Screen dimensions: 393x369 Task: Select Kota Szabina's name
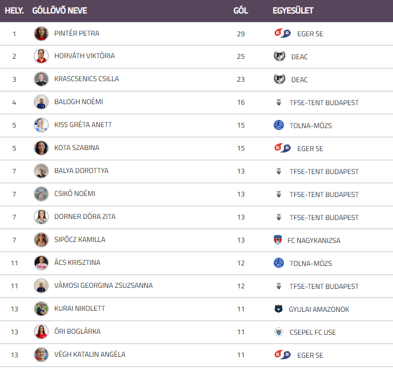(77, 148)
